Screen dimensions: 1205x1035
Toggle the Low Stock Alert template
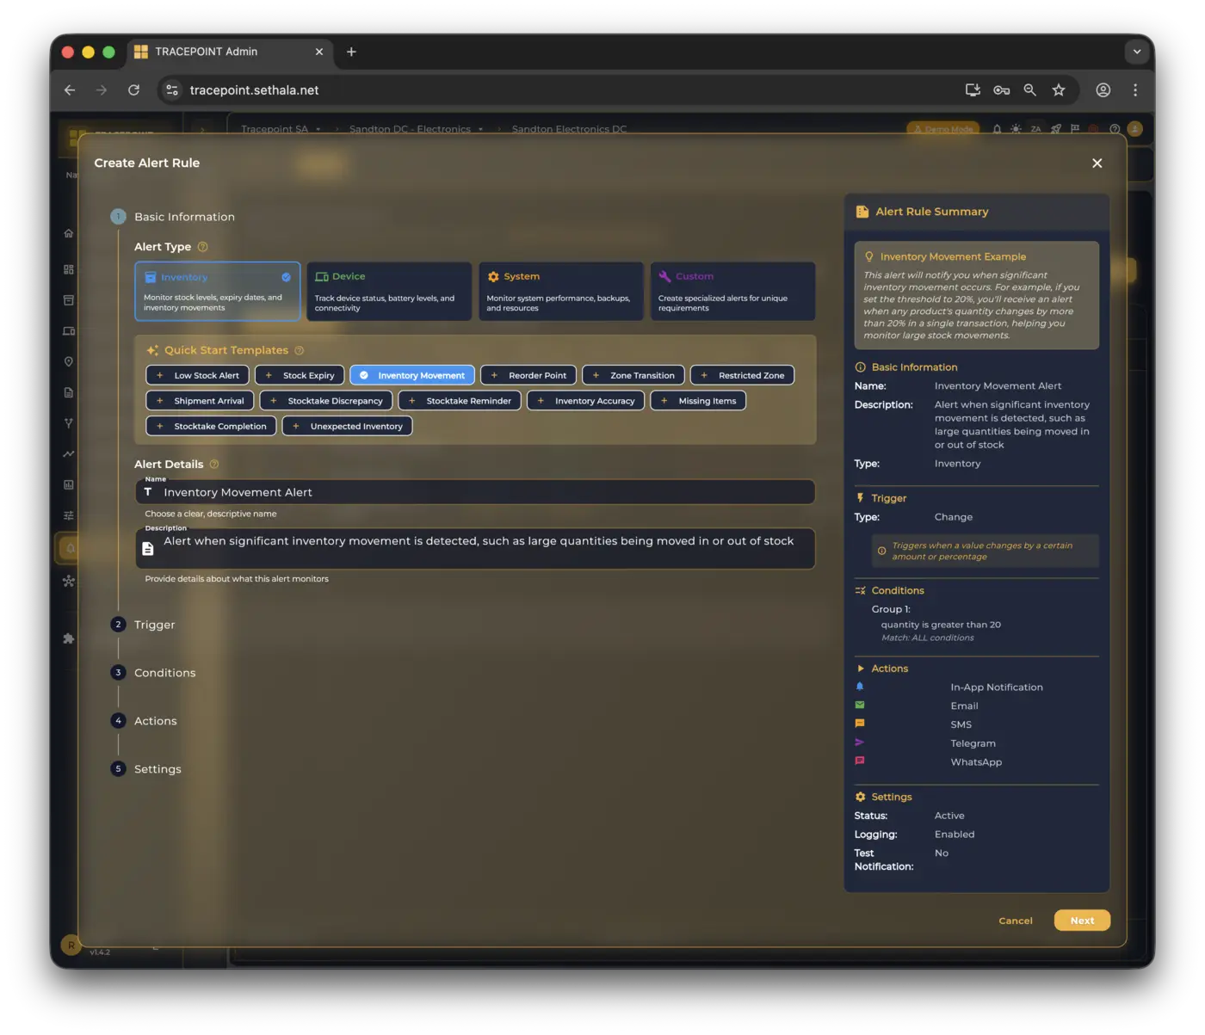pos(198,376)
